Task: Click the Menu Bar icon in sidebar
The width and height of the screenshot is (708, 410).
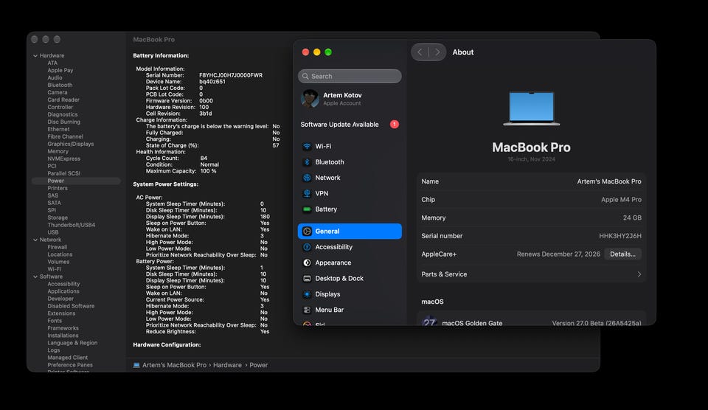Action: (307, 310)
